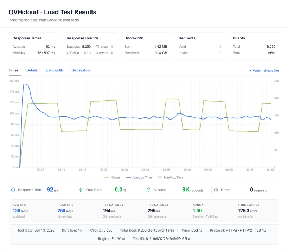Click the 0 requests errors figure
This screenshot has width=288, height=251.
[x=258, y=190]
